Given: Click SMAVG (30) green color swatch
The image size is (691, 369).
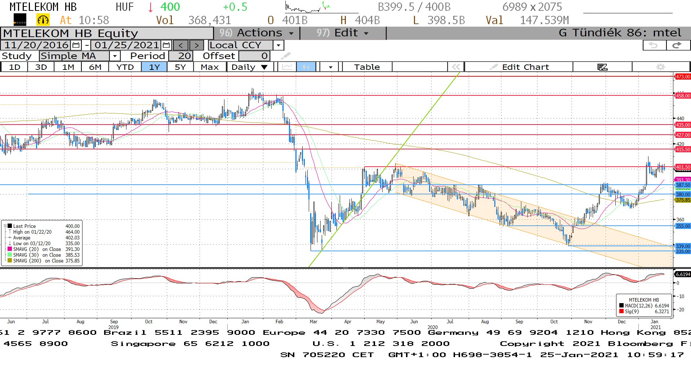Looking at the screenshot, I should (10, 255).
